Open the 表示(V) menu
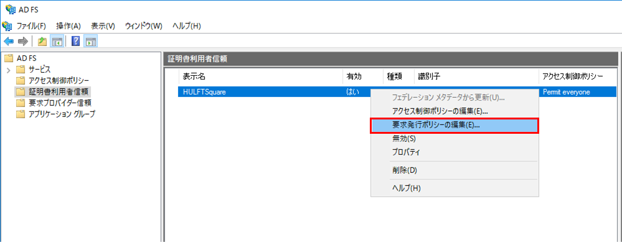Screen dimensions: 622x242 point(103,26)
